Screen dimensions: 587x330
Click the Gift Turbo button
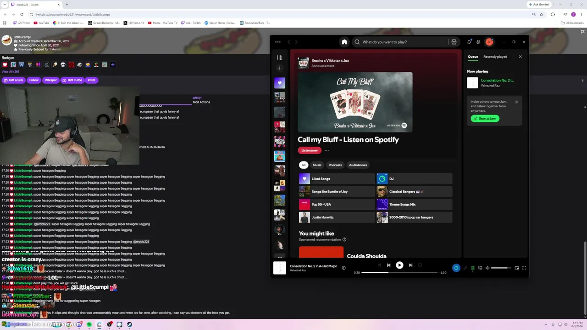(72, 80)
